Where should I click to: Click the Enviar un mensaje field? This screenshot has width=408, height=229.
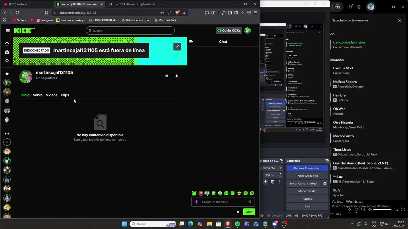point(223,202)
